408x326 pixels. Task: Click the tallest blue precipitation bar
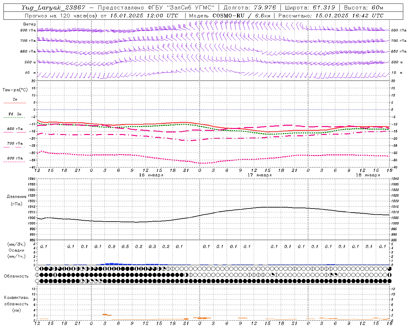pos(112,264)
